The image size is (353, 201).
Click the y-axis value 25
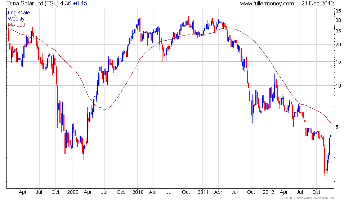(x=338, y=32)
